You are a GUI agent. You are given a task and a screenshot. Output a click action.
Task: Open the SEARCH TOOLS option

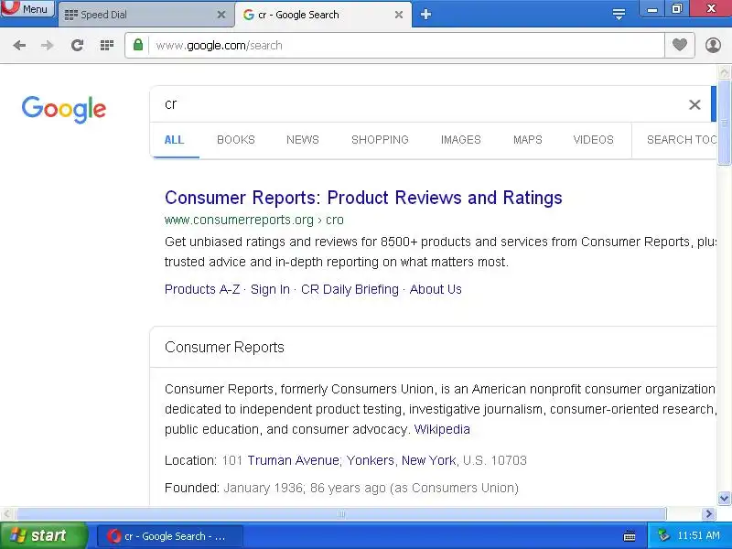[682, 140]
